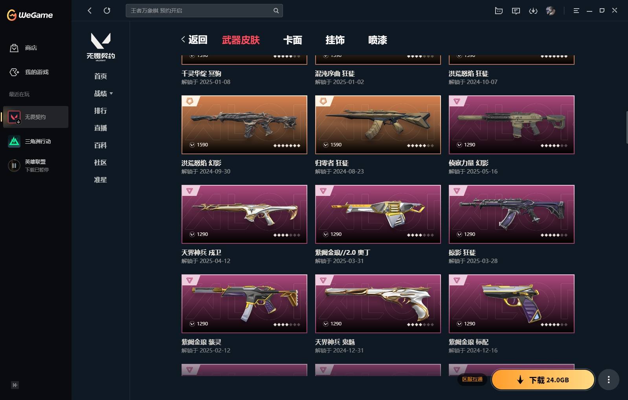Image resolution: width=628 pixels, height=400 pixels.
Task: Click the refresh page icon
Action: (x=107, y=11)
